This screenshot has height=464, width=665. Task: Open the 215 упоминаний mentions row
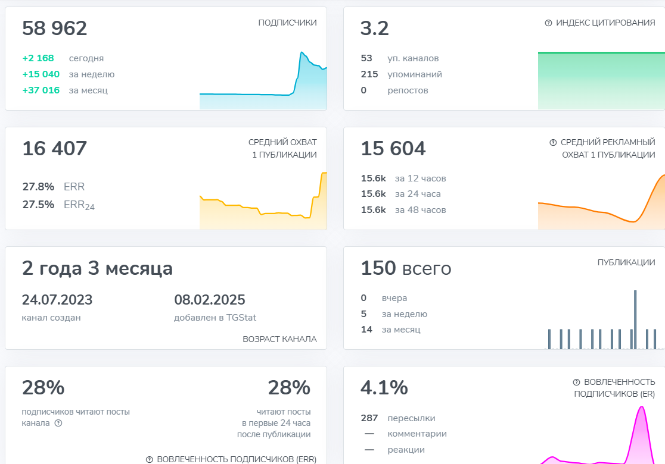pyautogui.click(x=402, y=74)
